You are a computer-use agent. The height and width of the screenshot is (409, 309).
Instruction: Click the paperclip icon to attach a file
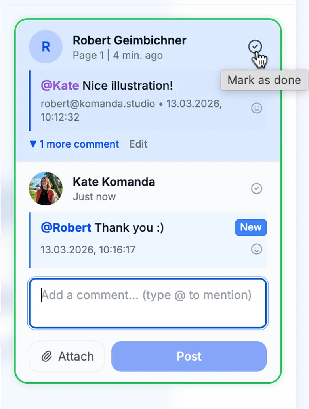click(x=47, y=357)
